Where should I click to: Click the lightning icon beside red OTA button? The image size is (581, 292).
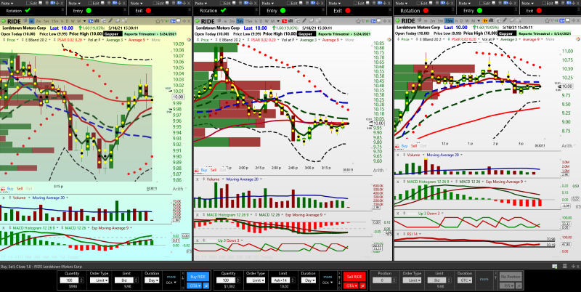click(x=362, y=285)
